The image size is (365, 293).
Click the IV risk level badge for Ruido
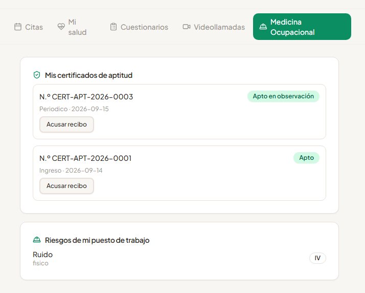pyautogui.click(x=317, y=258)
